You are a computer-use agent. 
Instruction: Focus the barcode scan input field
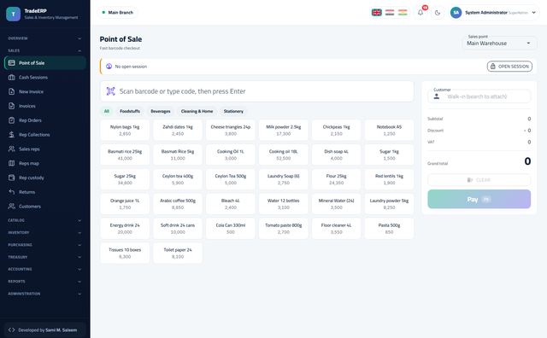(x=257, y=91)
